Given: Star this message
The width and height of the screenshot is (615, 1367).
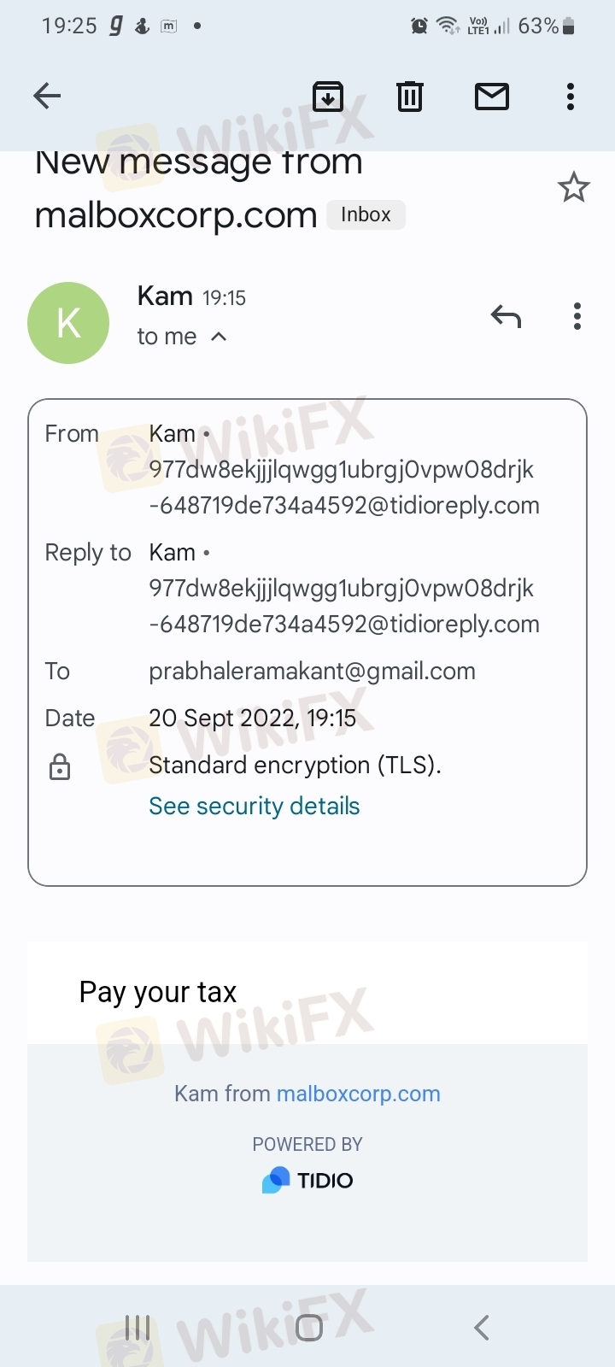Looking at the screenshot, I should pyautogui.click(x=573, y=187).
